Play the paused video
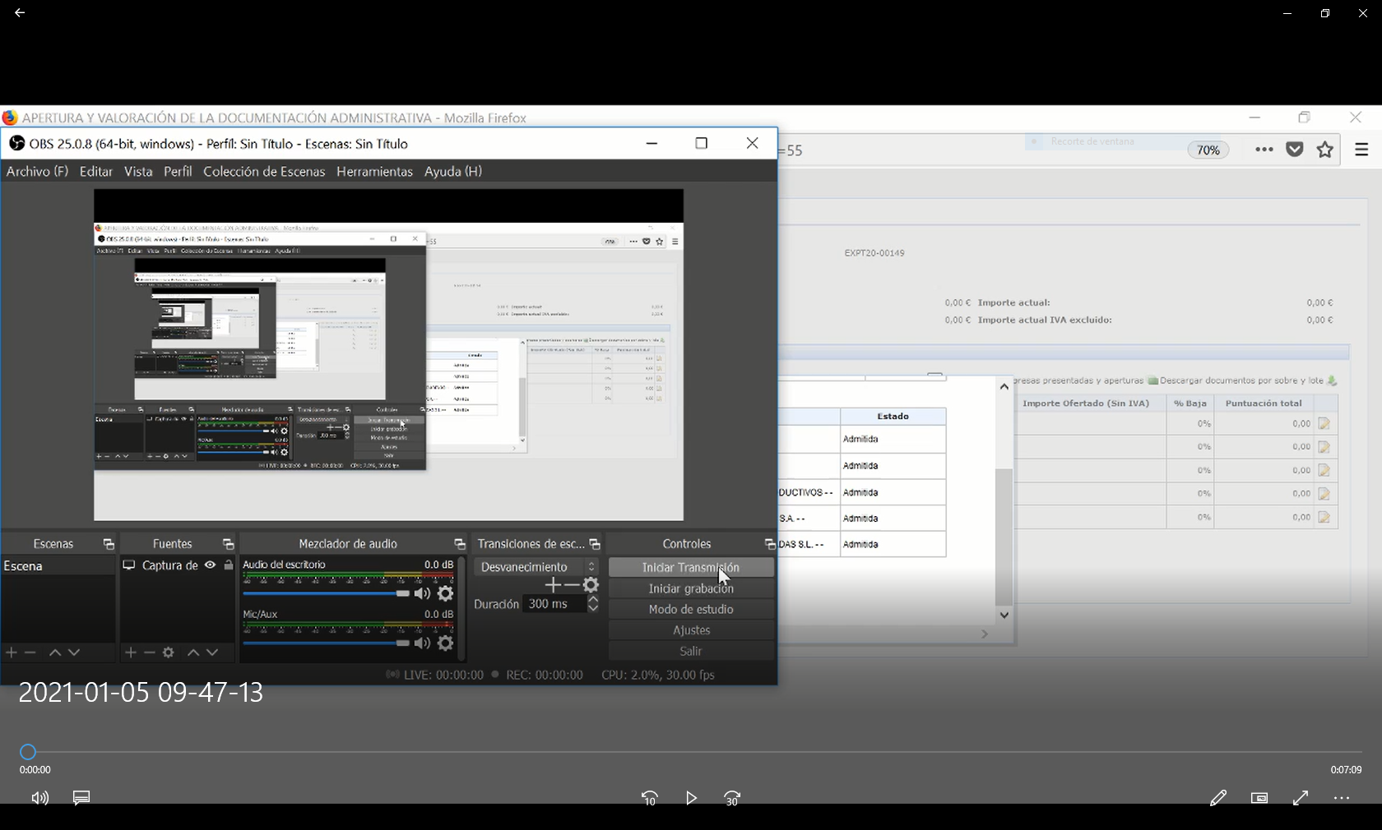Image resolution: width=1382 pixels, height=830 pixels. coord(691,798)
